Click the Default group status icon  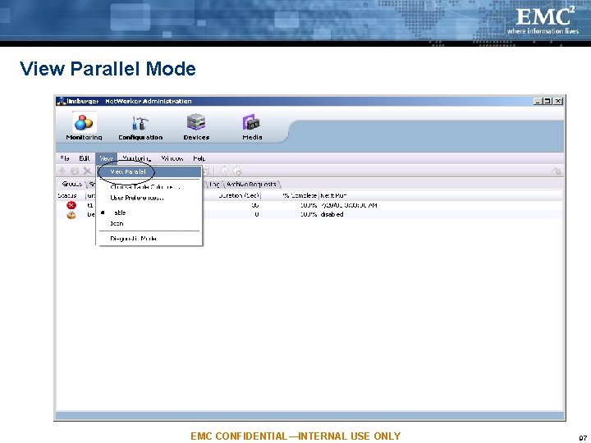pos(71,215)
